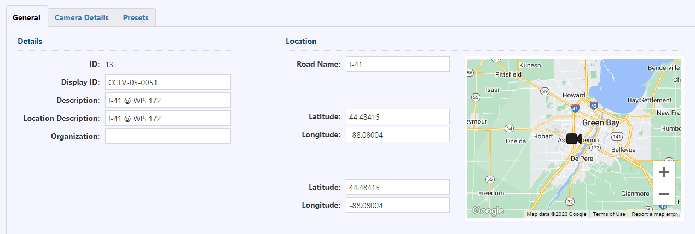Click the first Longitude input field
Image resolution: width=695 pixels, height=234 pixels.
[397, 134]
